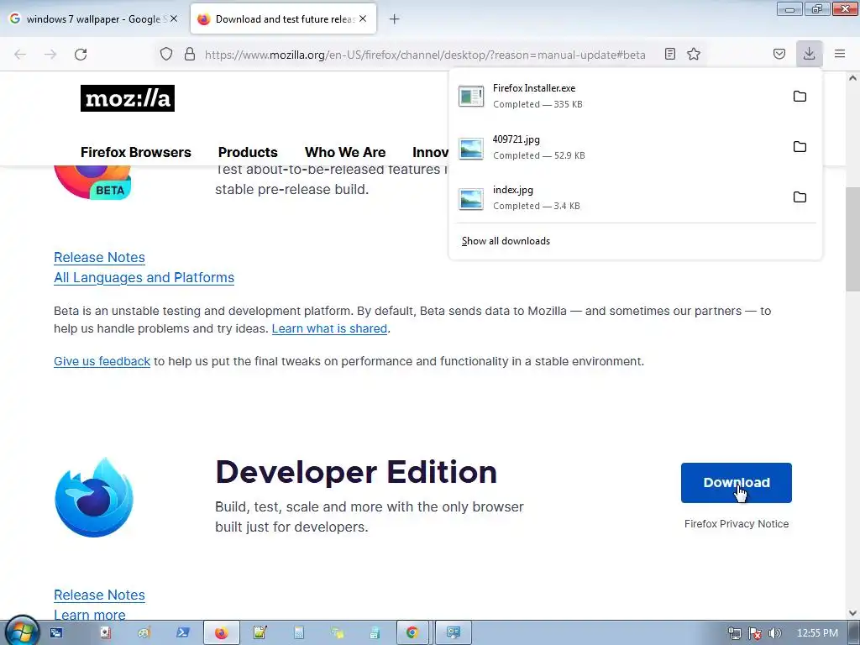Open downloaded index.jpg entry

(620, 197)
